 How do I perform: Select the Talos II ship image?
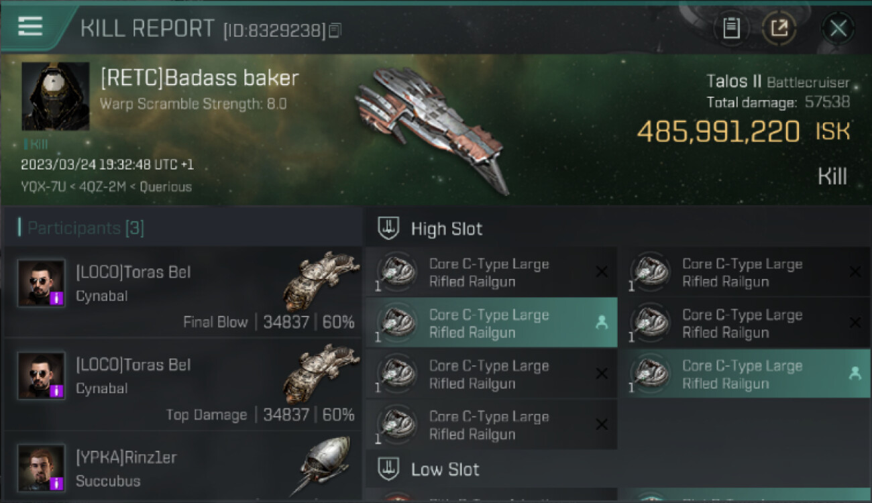[431, 129]
